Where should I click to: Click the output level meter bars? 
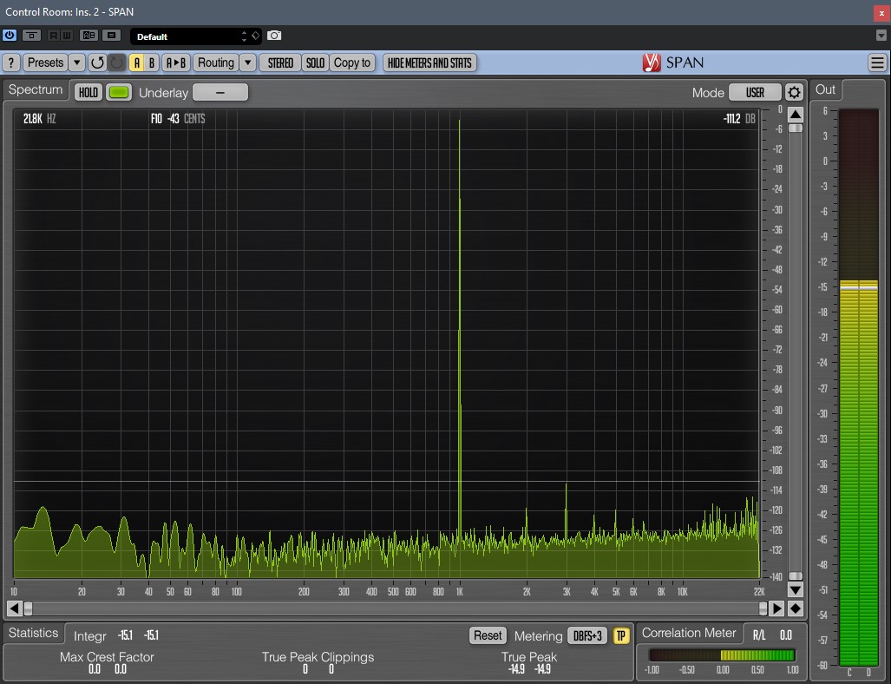point(859,386)
